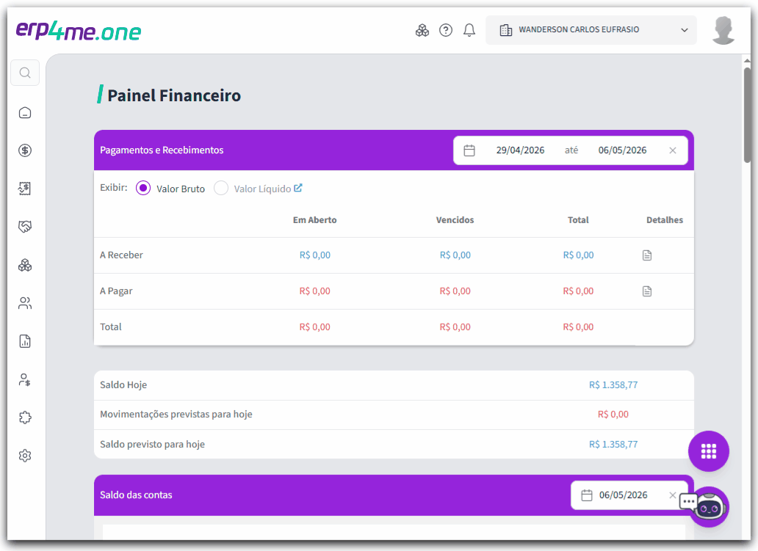The image size is (758, 551).
Task: Click the page vertical scrollbar
Action: (x=747, y=115)
